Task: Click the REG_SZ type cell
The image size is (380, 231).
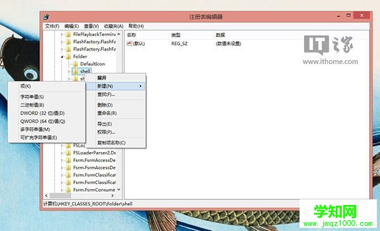Action: tap(179, 44)
